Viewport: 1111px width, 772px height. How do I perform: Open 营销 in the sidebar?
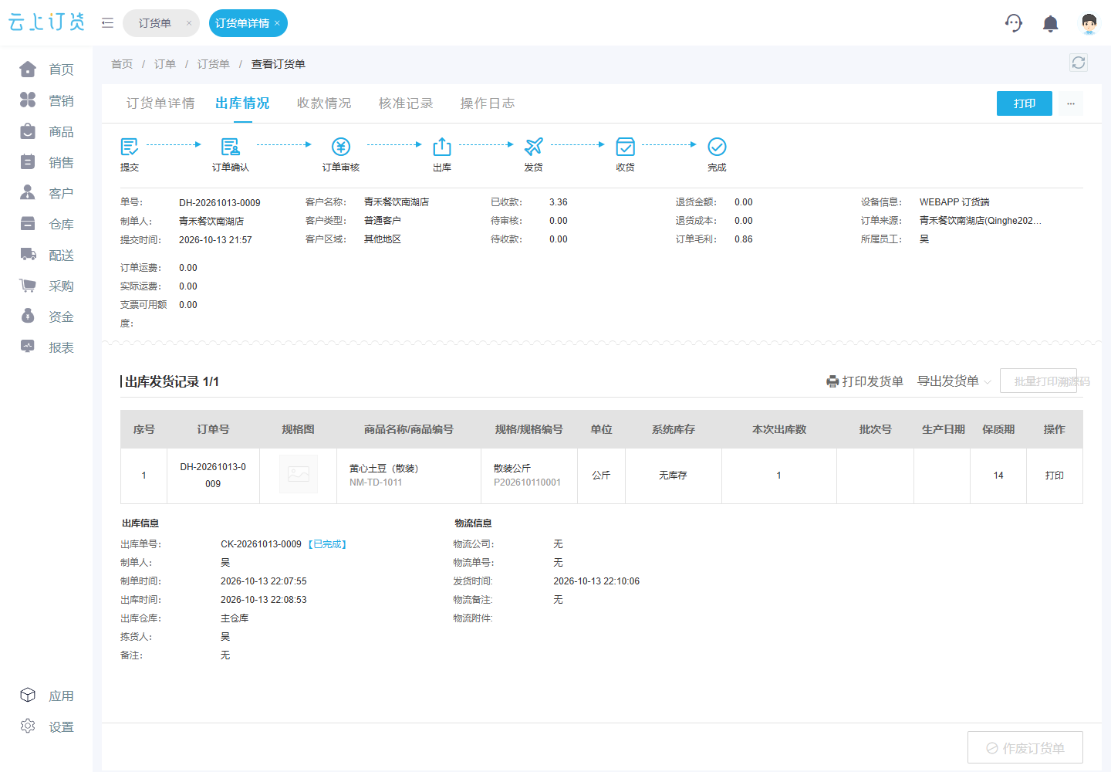pyautogui.click(x=46, y=100)
